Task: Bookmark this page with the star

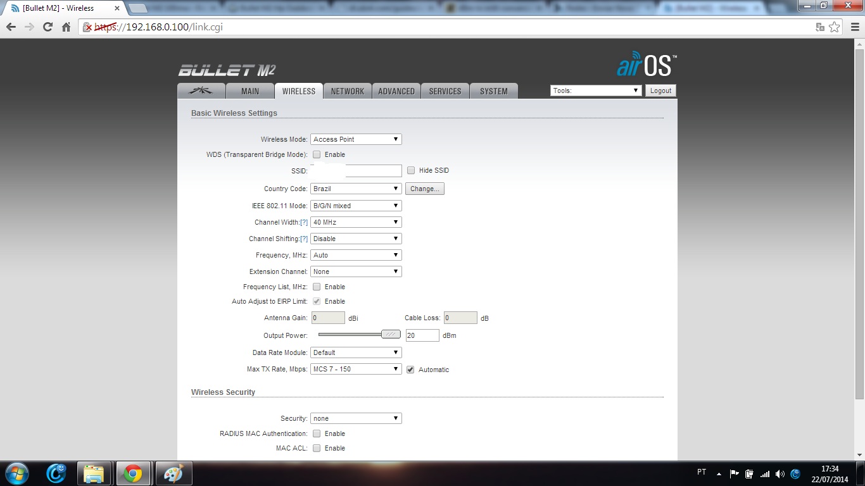Action: click(x=835, y=27)
